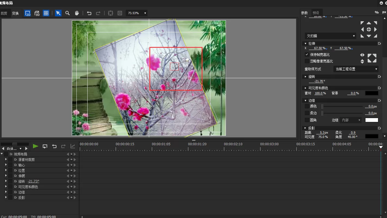Viewport: 387px width, 218px height.
Task: Click the white 边缘 color swatch
Action: 371,120
